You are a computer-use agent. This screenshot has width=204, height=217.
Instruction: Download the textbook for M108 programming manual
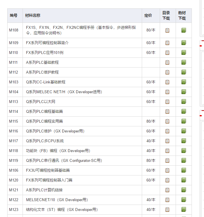pos(183,30)
